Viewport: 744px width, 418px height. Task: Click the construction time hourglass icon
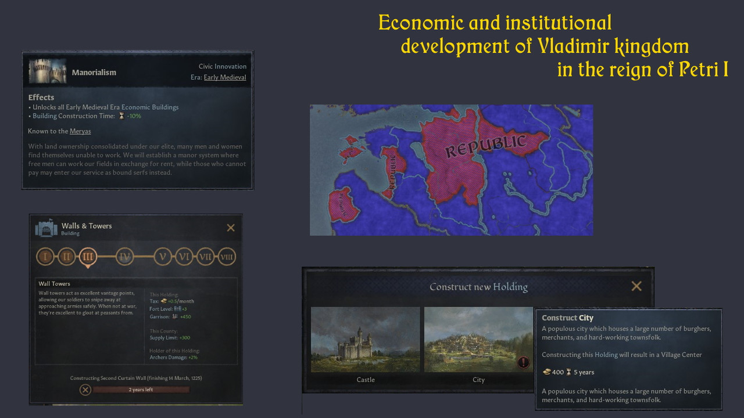point(121,116)
